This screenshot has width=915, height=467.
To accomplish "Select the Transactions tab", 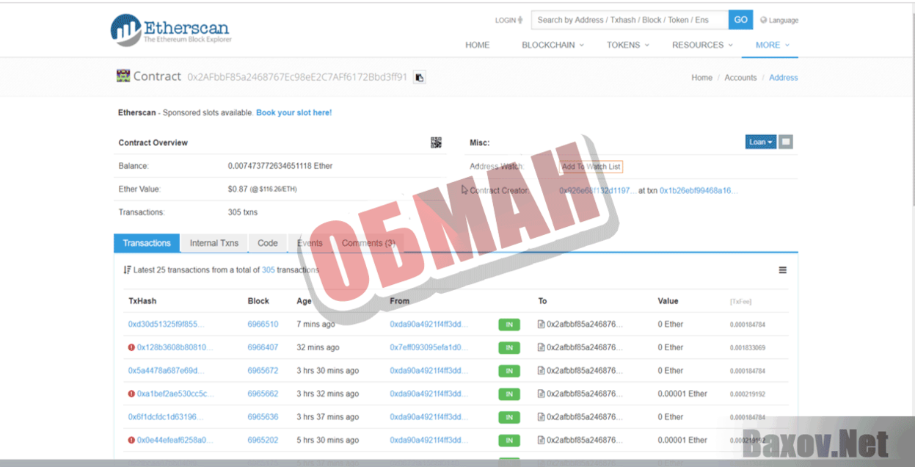I will click(x=147, y=243).
